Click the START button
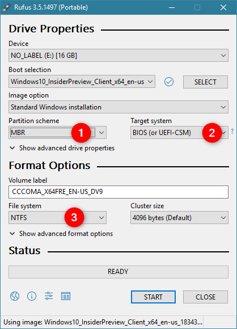Viewport: 237px width, 329px height. 153,297
